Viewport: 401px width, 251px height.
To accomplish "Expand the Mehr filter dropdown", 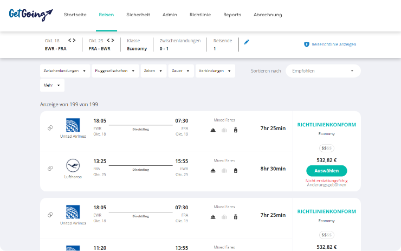I will (52, 85).
